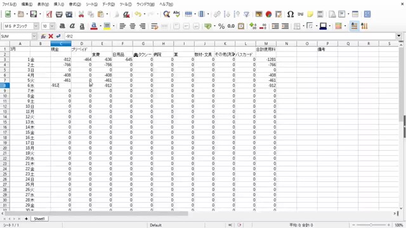Click the AutoFilter funnel icon
Viewport: 406px width, 228px height.
(247, 14)
